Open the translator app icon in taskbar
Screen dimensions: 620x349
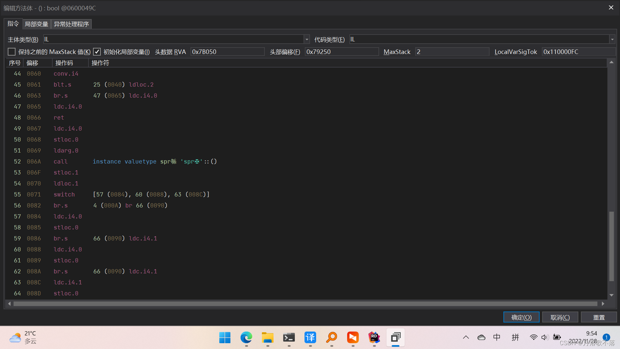(310, 338)
